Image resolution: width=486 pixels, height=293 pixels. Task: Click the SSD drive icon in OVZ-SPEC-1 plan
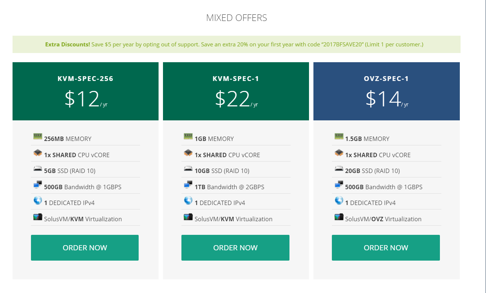tap(339, 169)
